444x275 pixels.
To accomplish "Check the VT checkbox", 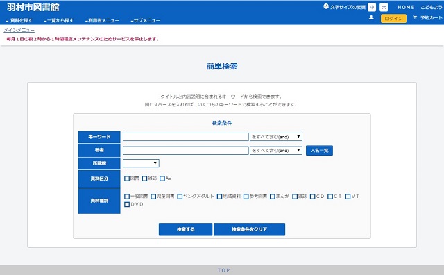I will click(x=348, y=197).
